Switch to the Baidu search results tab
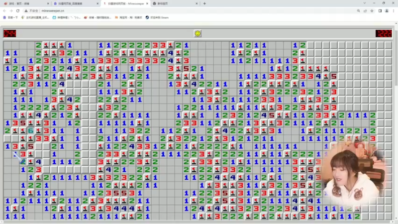This screenshot has height=224, width=398. pyautogui.click(x=75, y=3)
